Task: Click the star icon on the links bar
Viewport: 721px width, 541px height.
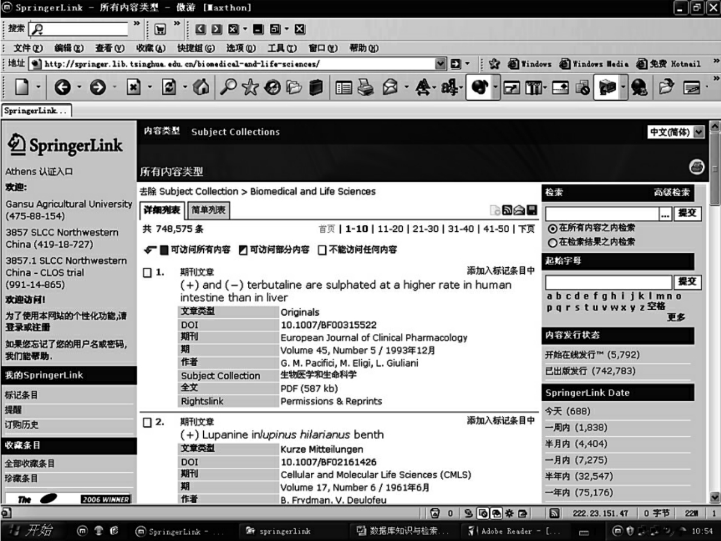Action: (494, 64)
